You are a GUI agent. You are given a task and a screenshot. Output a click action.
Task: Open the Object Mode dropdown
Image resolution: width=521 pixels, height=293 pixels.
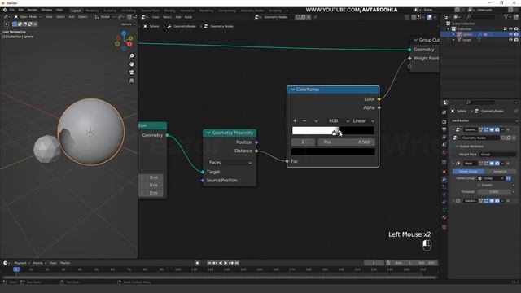point(28,16)
